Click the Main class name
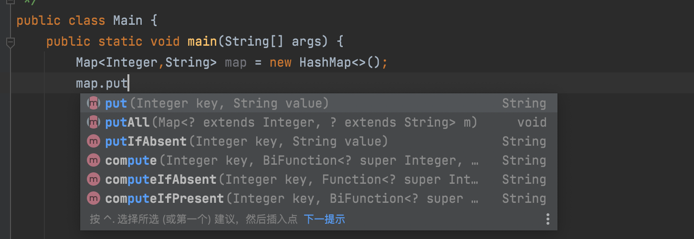This screenshot has height=239, width=694. (x=127, y=21)
